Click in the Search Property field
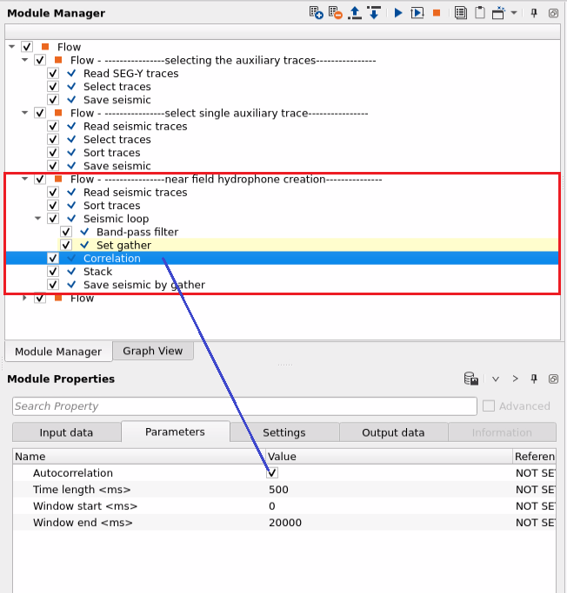 pos(244,406)
